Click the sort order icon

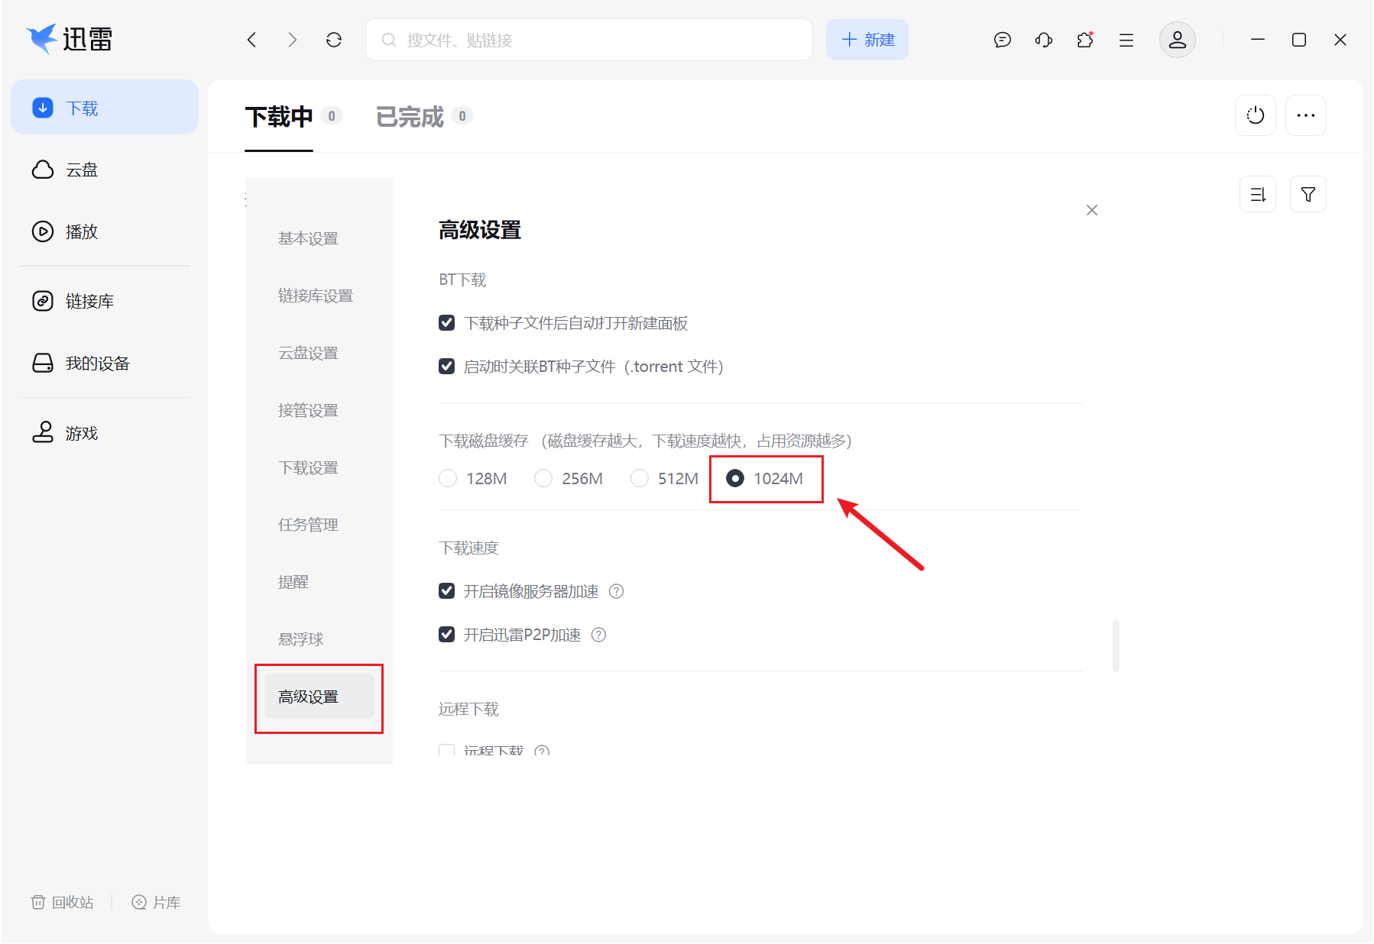coord(1258,195)
